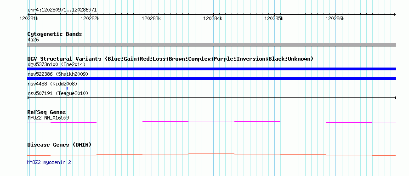Click the nsv507191 (Teague2010) variant label
409x176 pixels.
[58, 93]
